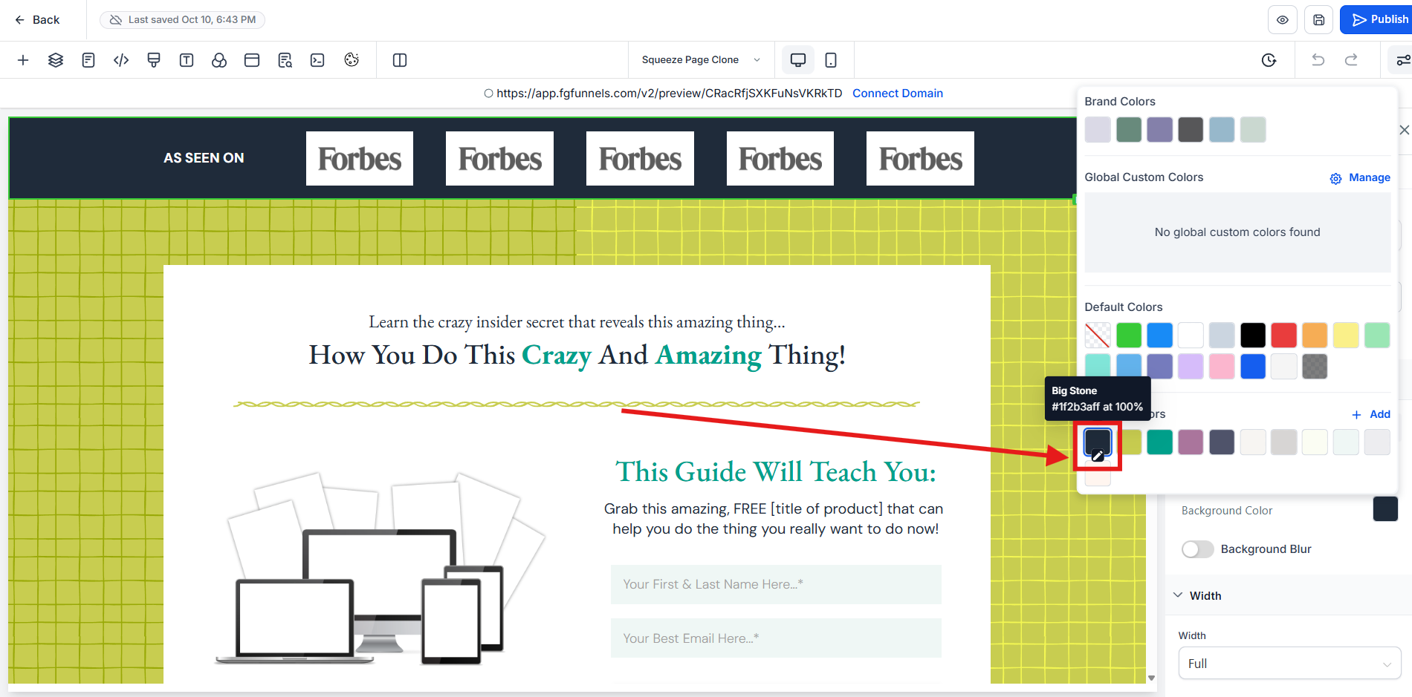
Task: Click the undo arrow
Action: [x=1318, y=60]
